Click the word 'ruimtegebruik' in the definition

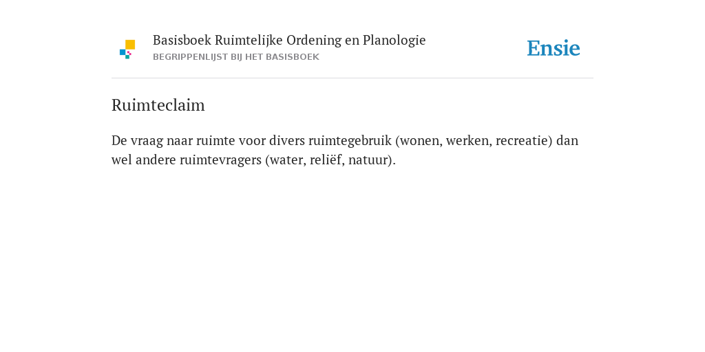tap(350, 141)
